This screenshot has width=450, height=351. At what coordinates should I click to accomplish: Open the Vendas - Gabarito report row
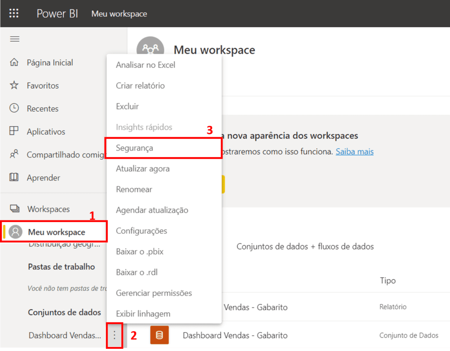point(255,307)
